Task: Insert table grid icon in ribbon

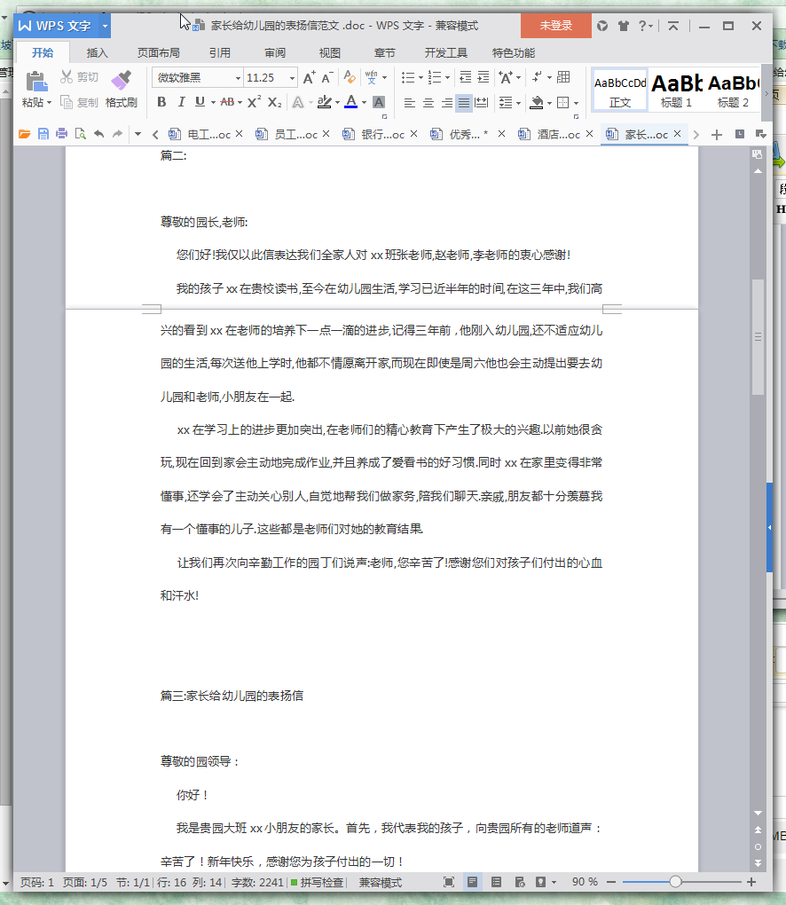Action: click(564, 77)
